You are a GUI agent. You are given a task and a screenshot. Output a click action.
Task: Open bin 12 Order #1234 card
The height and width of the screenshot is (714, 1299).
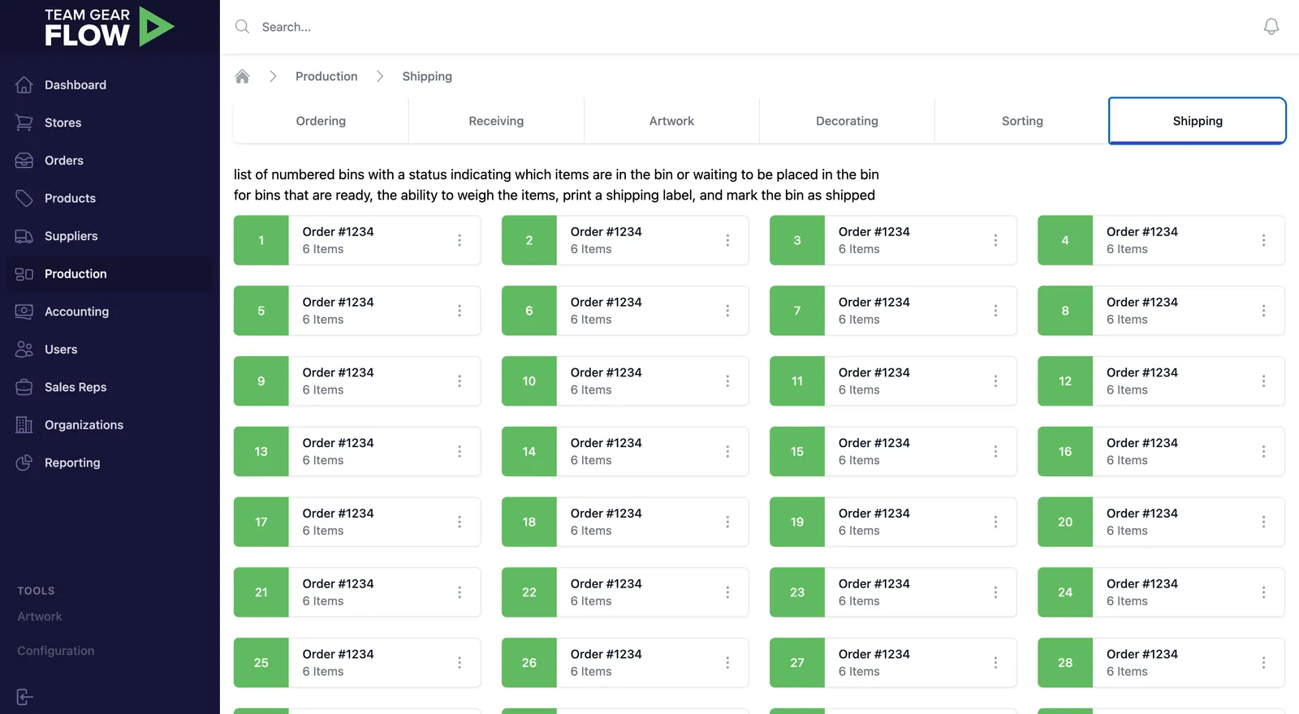[1161, 381]
